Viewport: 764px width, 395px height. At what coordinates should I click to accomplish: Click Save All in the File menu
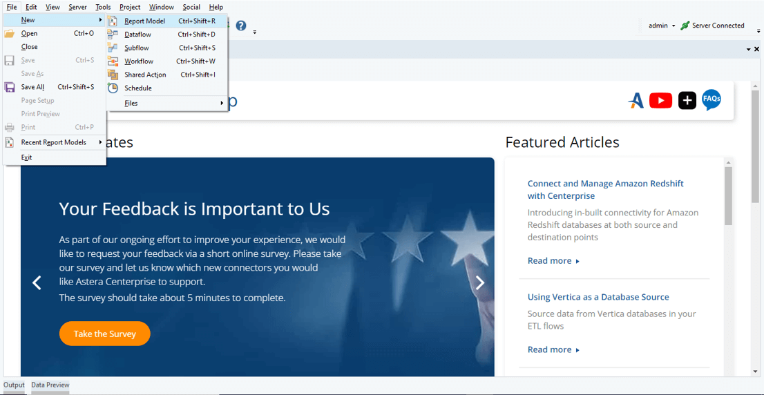click(x=32, y=87)
